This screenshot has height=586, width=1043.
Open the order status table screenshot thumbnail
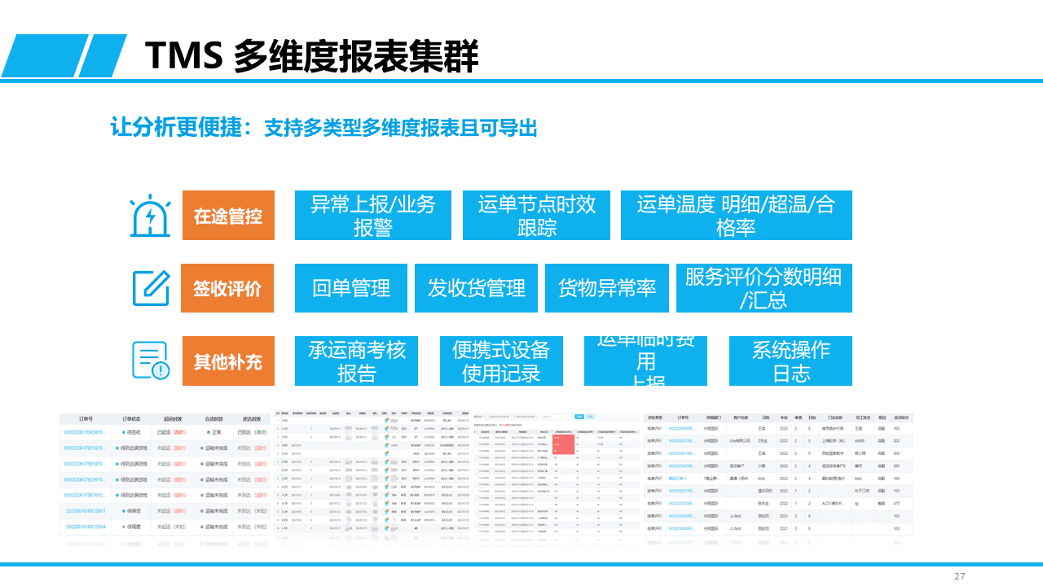pos(165,474)
